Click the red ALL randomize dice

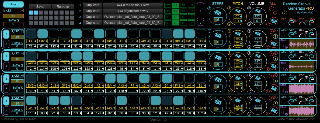(x=274, y=20)
